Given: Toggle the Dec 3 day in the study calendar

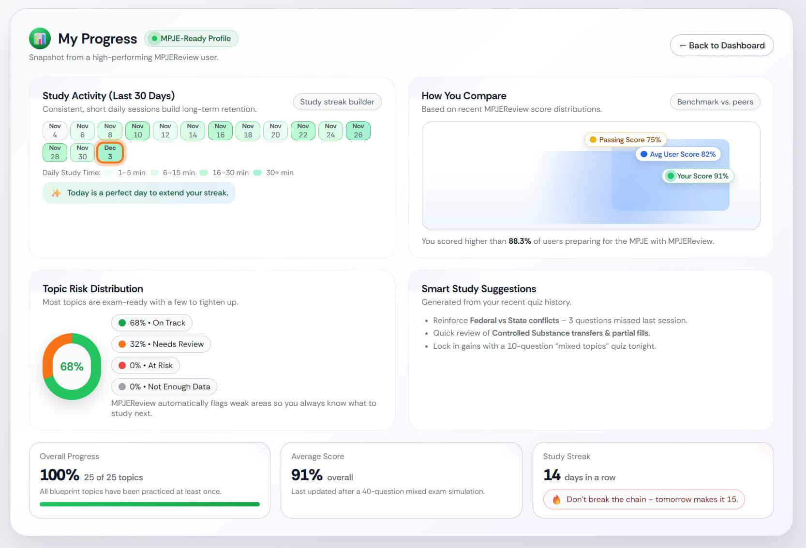Looking at the screenshot, I should click(110, 152).
